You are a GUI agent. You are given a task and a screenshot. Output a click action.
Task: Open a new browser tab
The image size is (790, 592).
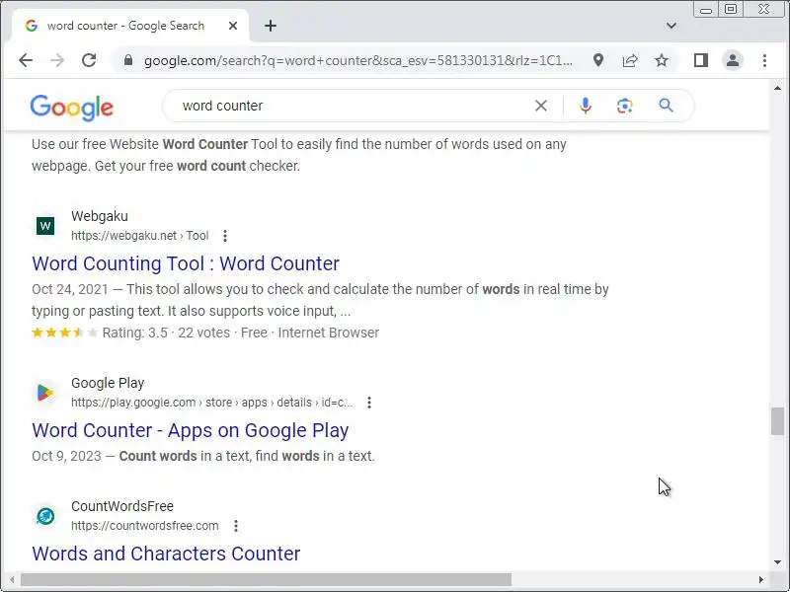[271, 26]
